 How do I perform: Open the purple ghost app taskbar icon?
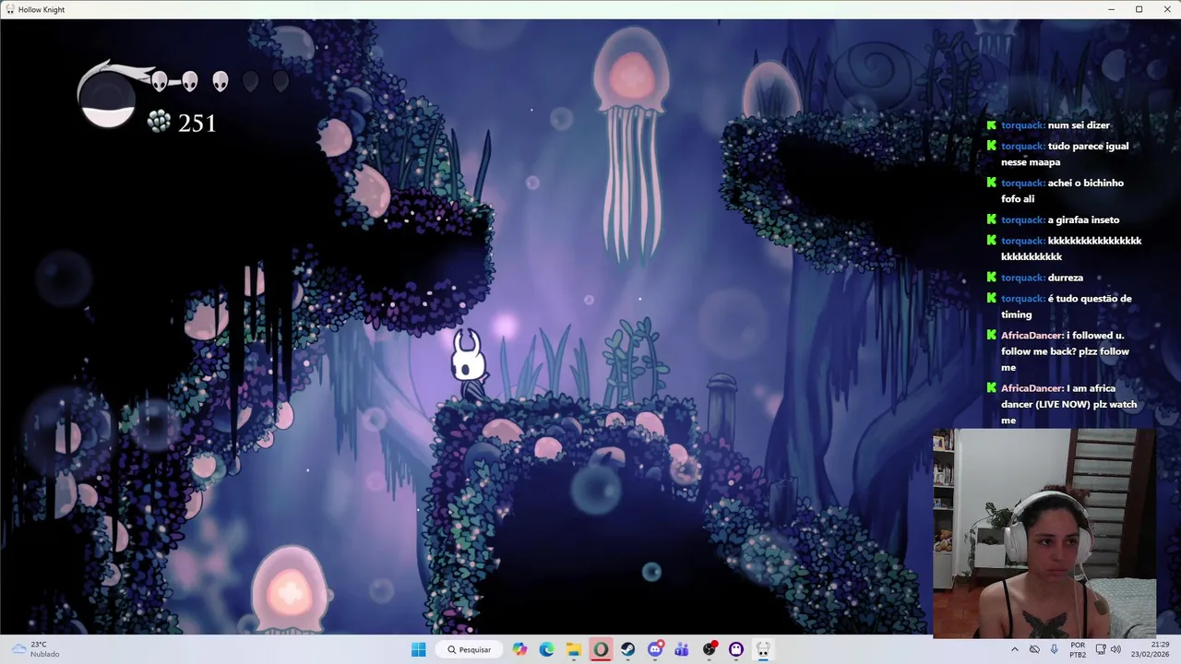click(x=736, y=649)
